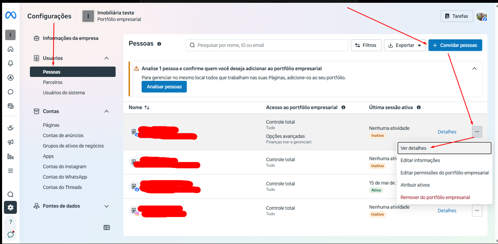Click Detalhes link in the last row
This screenshot has height=244, width=498.
point(447,211)
